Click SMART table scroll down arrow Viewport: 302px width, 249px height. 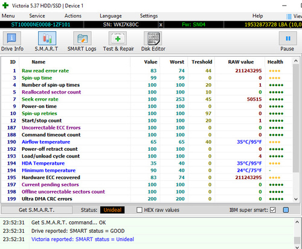[296, 199]
